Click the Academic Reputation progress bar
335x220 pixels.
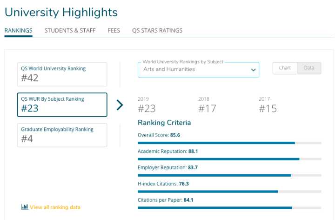pyautogui.click(x=229, y=159)
